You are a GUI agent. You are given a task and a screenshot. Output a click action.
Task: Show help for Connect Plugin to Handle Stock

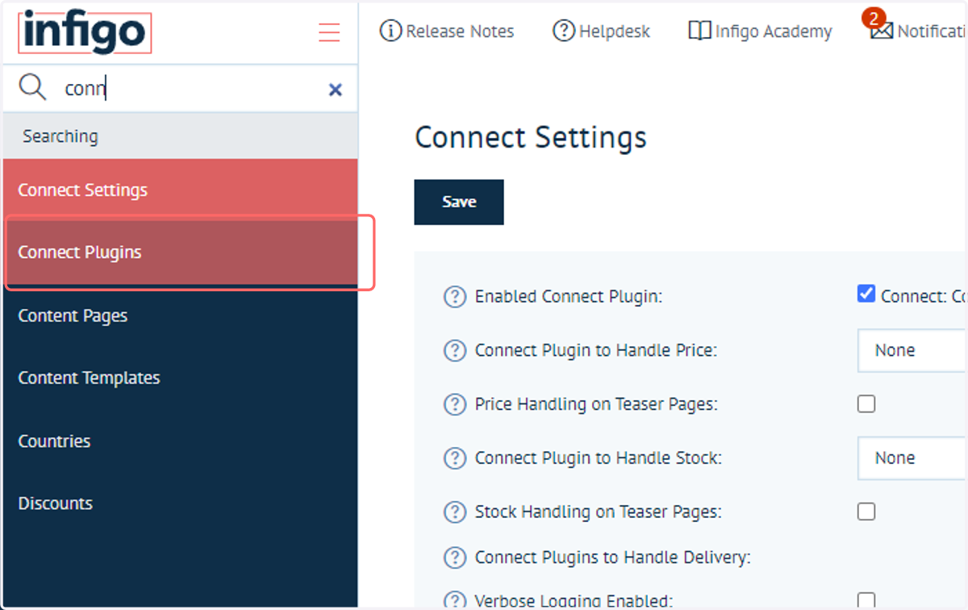[455, 458]
